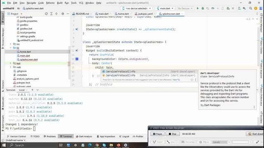Open Firefox from the taskbar
264x148 pixels.
(118, 145)
